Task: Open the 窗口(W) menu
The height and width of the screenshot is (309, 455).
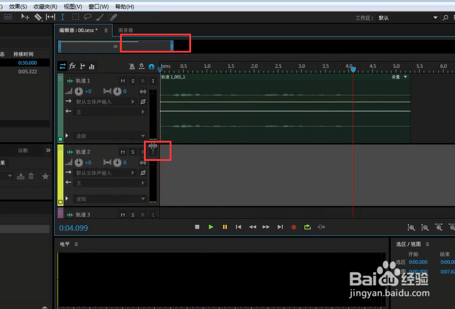Action: click(x=99, y=6)
